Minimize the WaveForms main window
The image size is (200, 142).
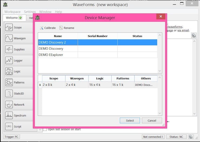pyautogui.click(x=175, y=4)
